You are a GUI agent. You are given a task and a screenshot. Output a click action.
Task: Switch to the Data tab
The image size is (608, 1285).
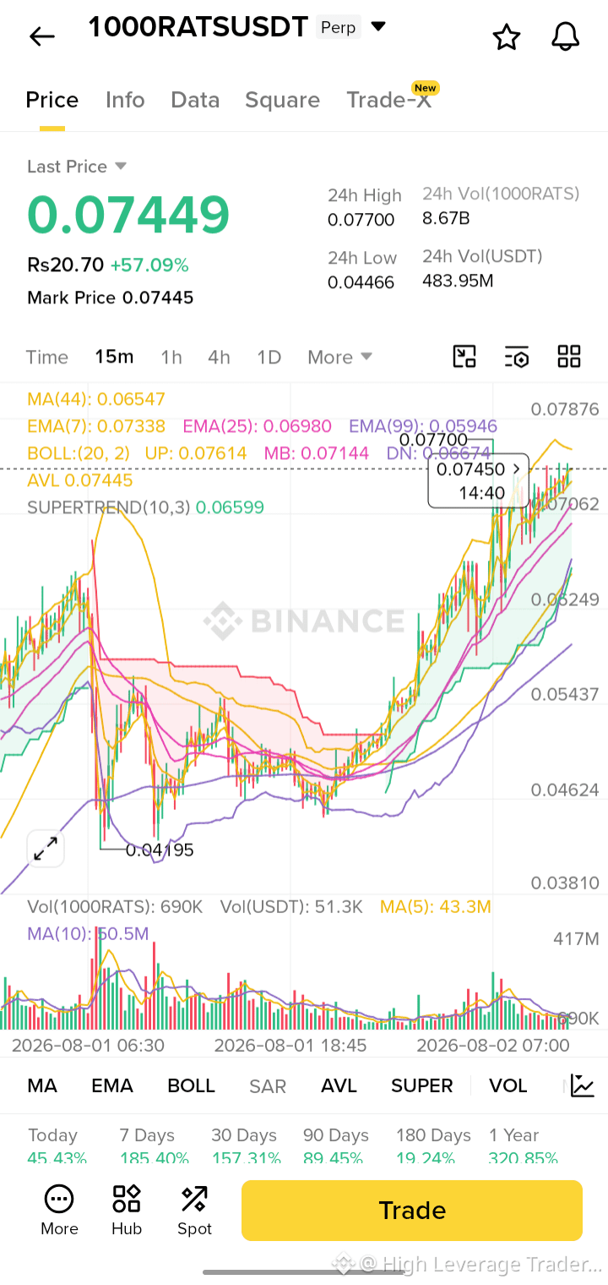coord(195,100)
